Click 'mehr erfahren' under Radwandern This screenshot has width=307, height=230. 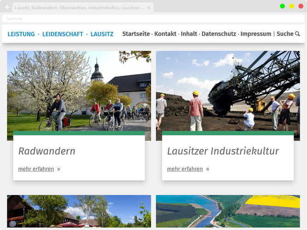tap(36, 169)
